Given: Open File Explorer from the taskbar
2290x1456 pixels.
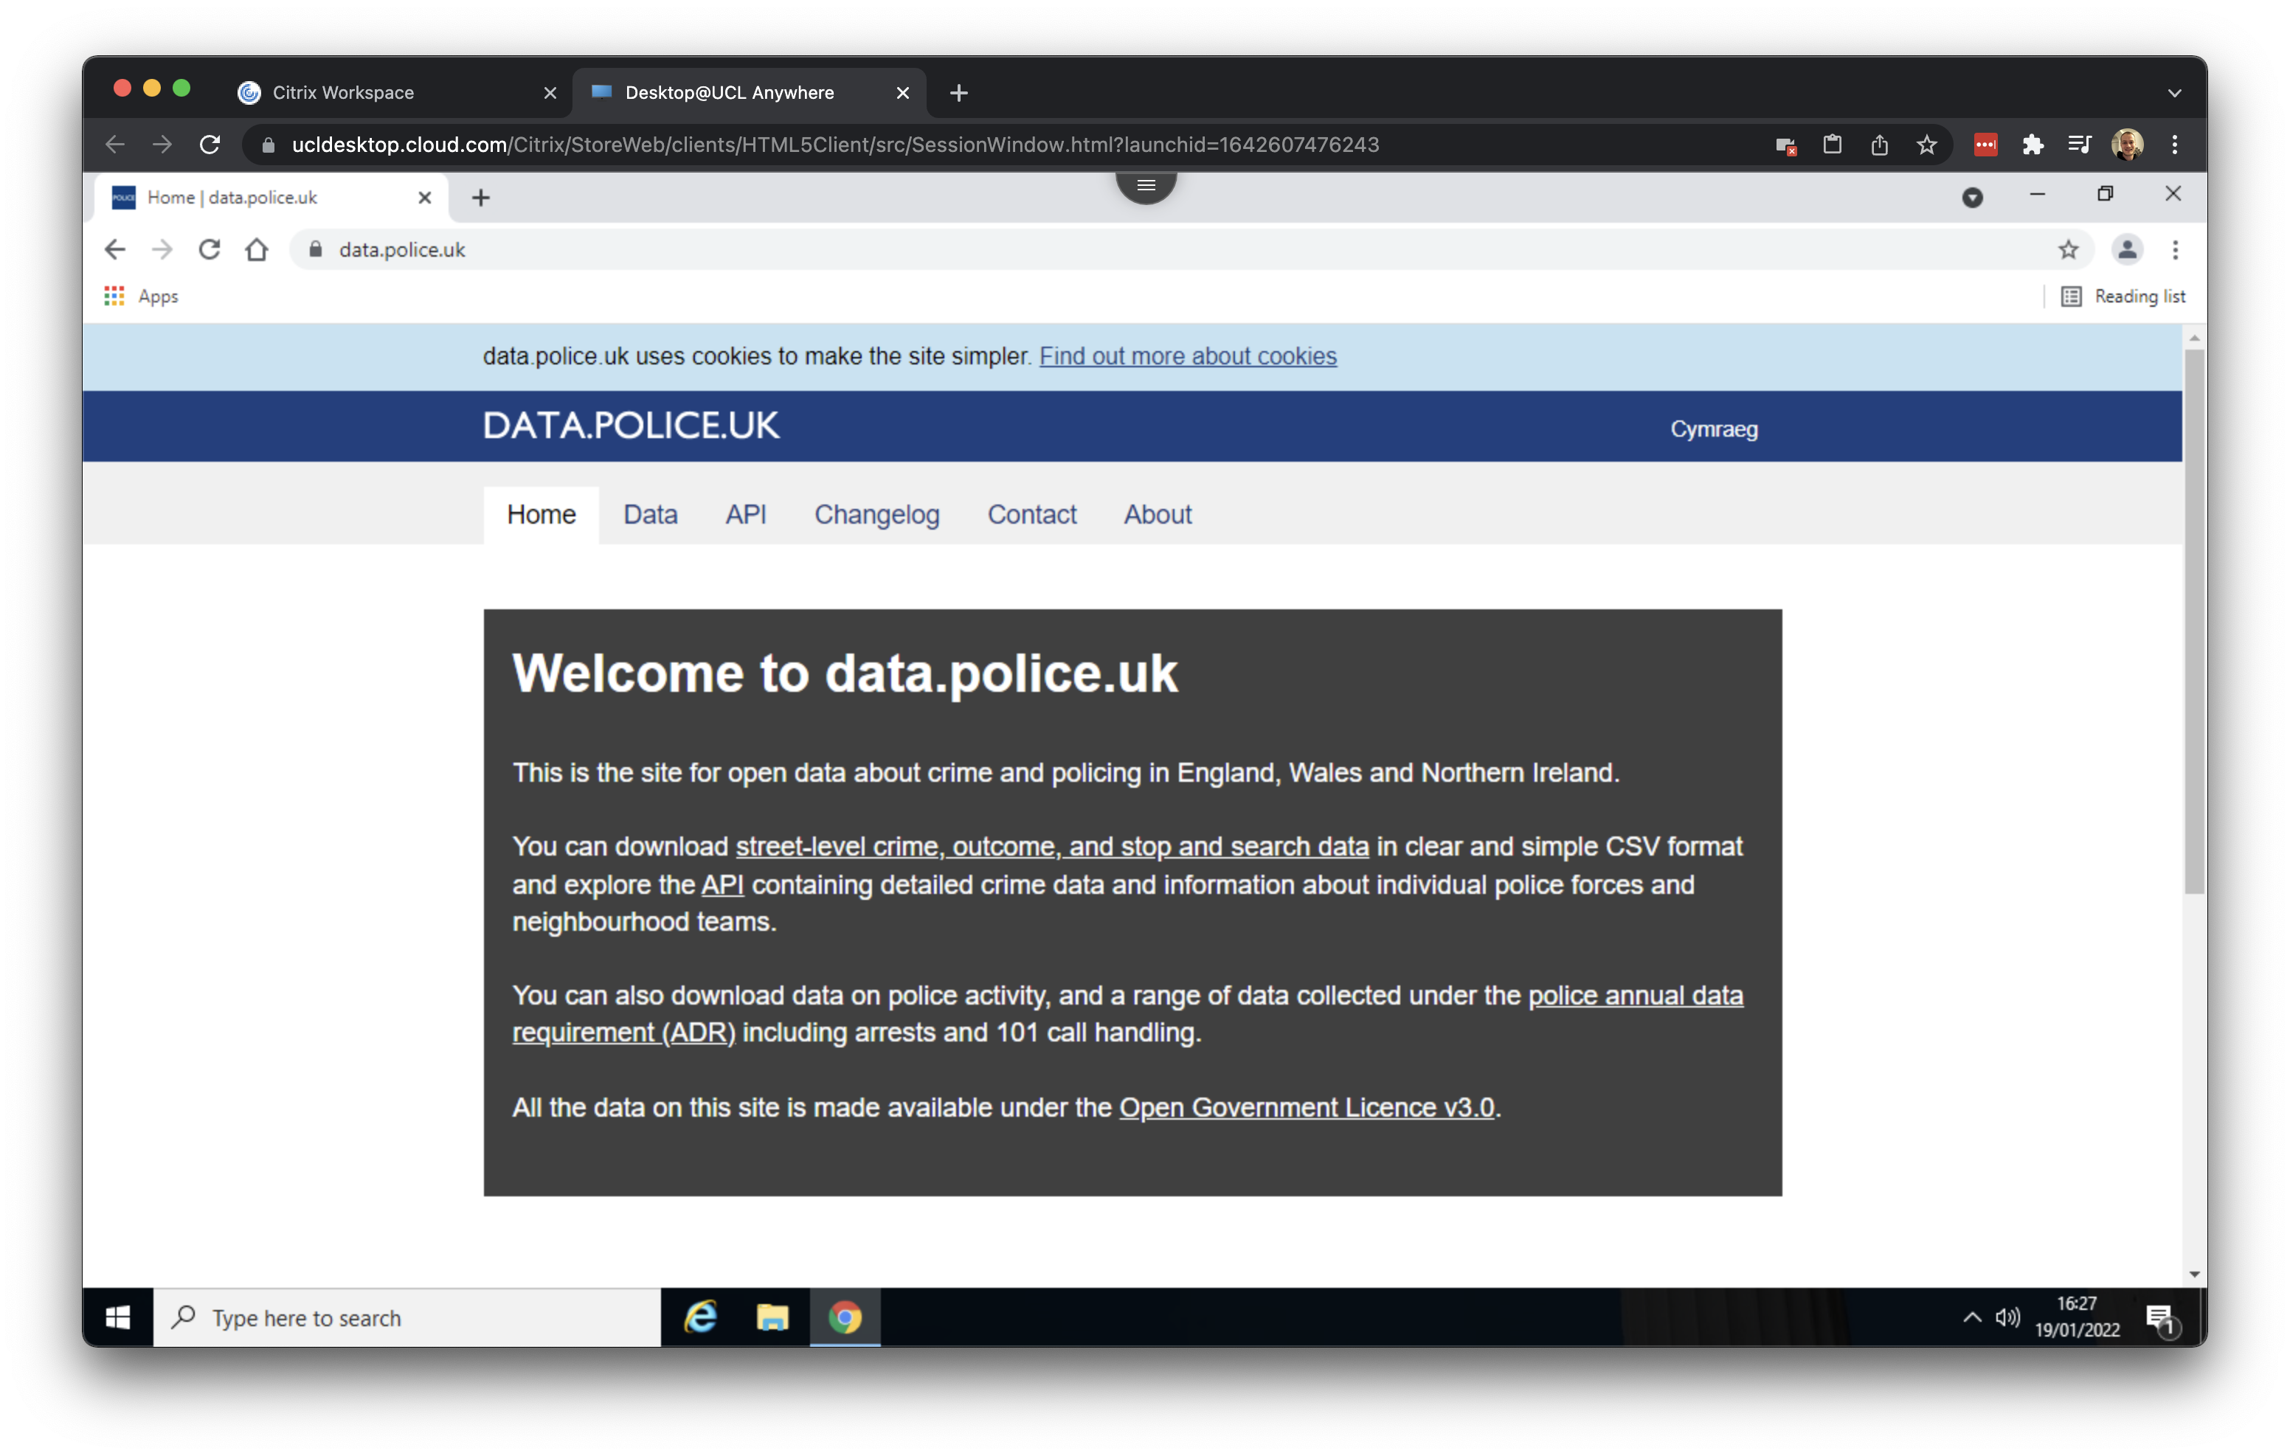Looking at the screenshot, I should point(772,1318).
